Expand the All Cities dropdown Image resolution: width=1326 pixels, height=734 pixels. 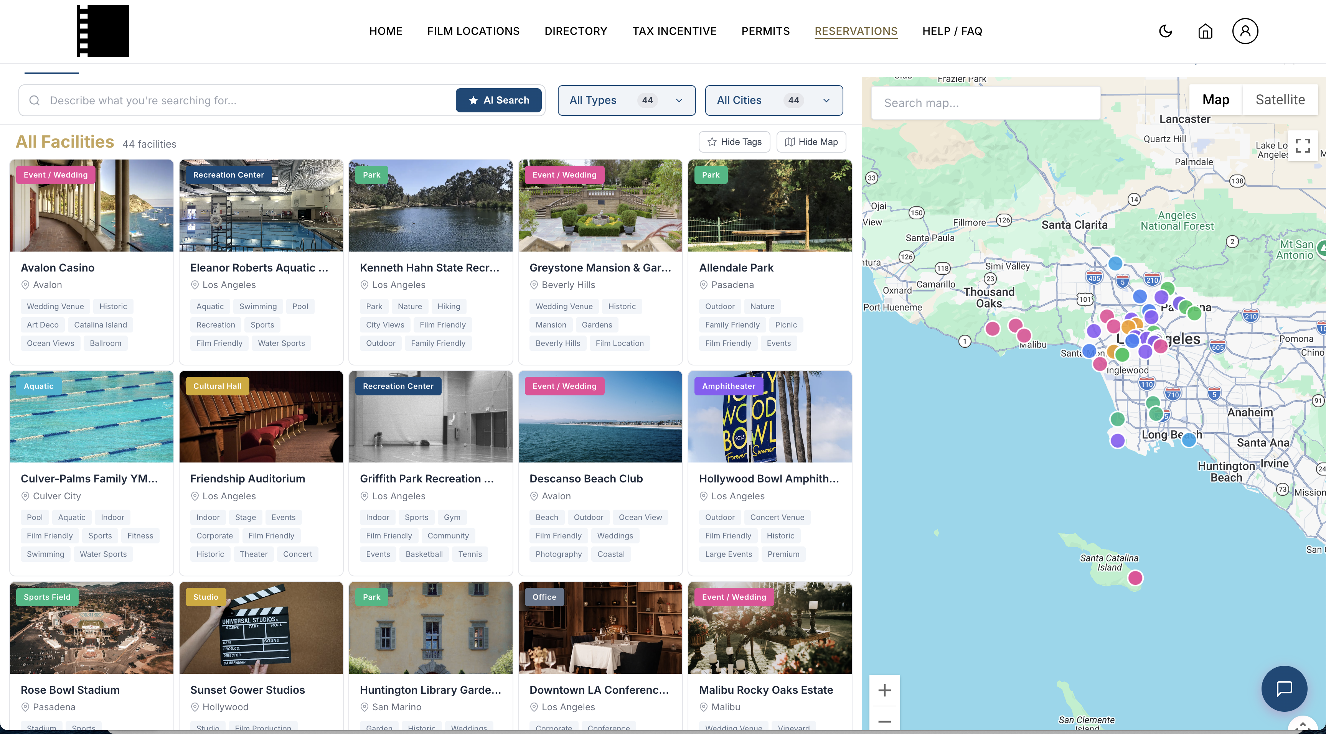point(773,100)
